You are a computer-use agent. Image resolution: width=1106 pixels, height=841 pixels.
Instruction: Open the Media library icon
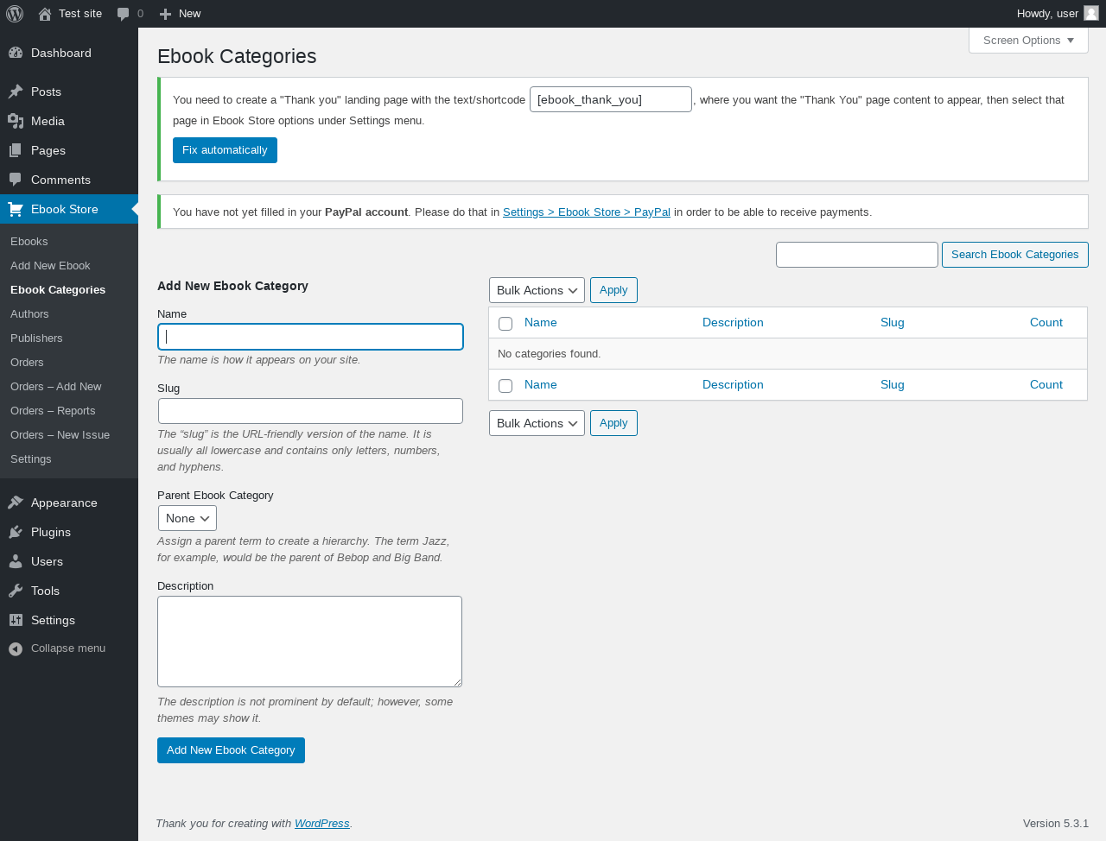[x=16, y=121]
